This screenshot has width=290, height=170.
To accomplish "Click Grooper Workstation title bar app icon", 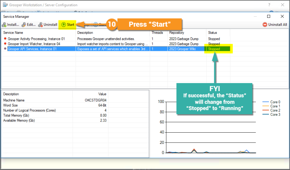I will pyautogui.click(x=5, y=5).
